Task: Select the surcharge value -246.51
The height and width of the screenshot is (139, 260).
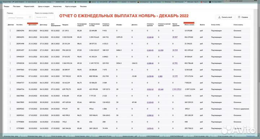Action: (134, 63)
